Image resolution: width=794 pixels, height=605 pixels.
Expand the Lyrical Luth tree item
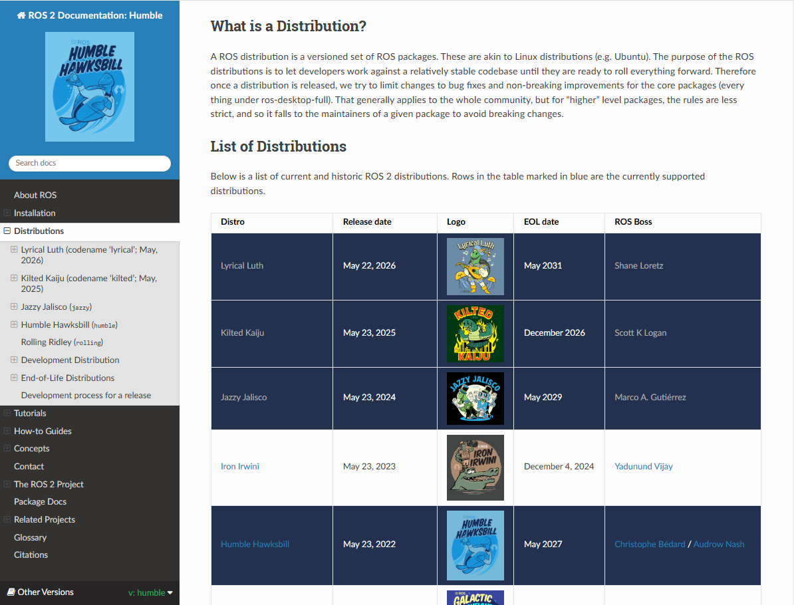tap(14, 249)
